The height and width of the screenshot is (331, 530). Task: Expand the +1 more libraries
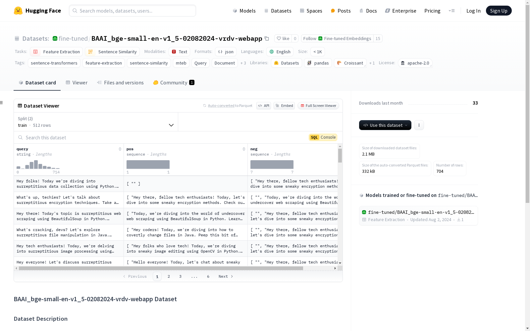[372, 63]
